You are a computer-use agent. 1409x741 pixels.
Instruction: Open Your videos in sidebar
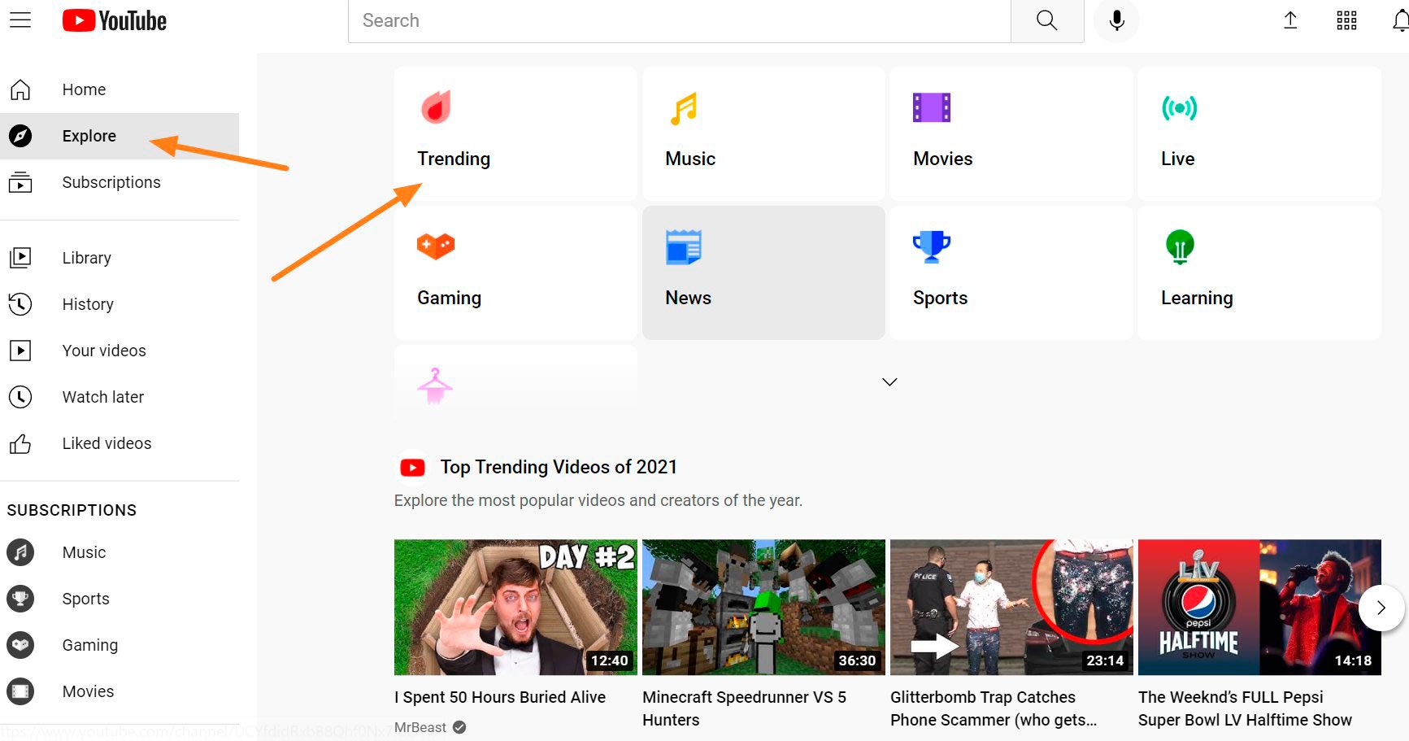pos(104,351)
